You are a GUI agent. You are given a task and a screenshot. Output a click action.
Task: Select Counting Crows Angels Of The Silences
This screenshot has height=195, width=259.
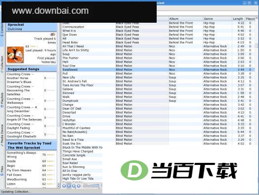(25, 117)
